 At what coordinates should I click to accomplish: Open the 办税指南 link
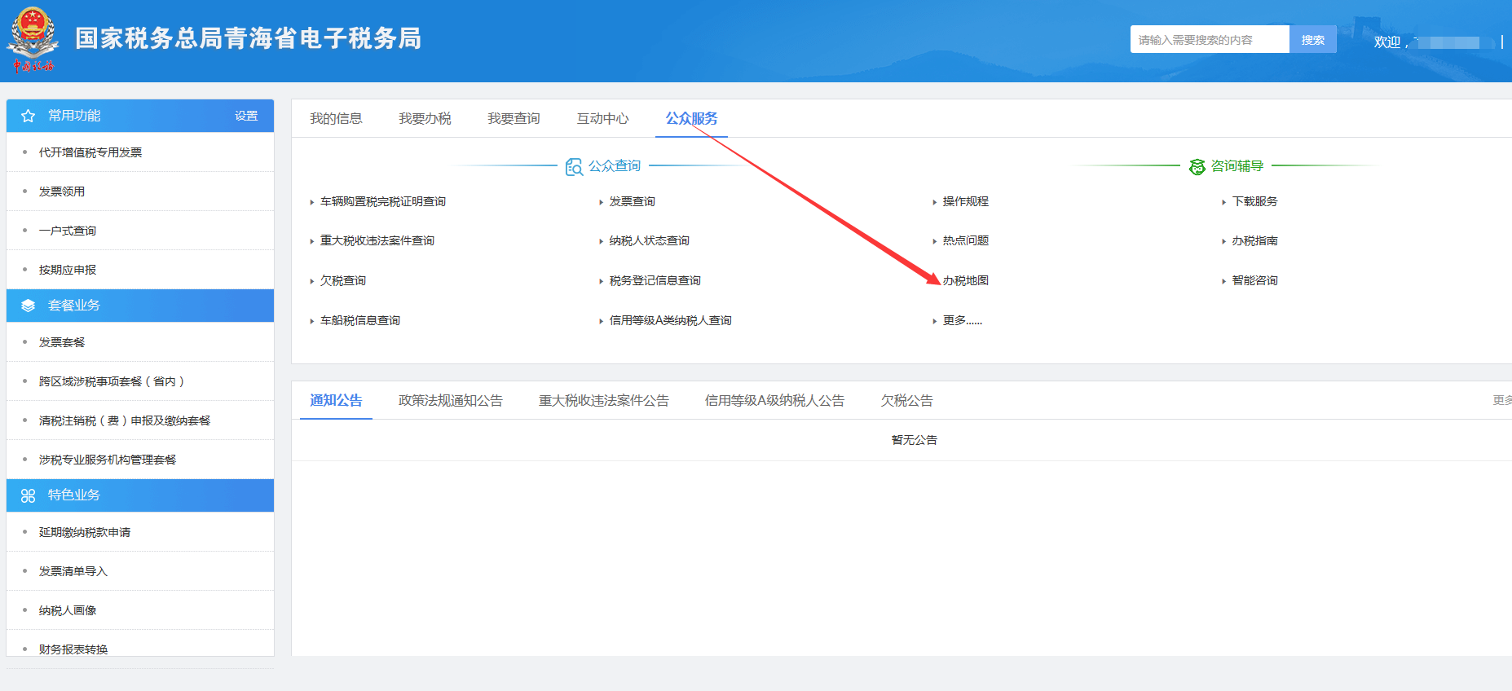[x=1255, y=240]
